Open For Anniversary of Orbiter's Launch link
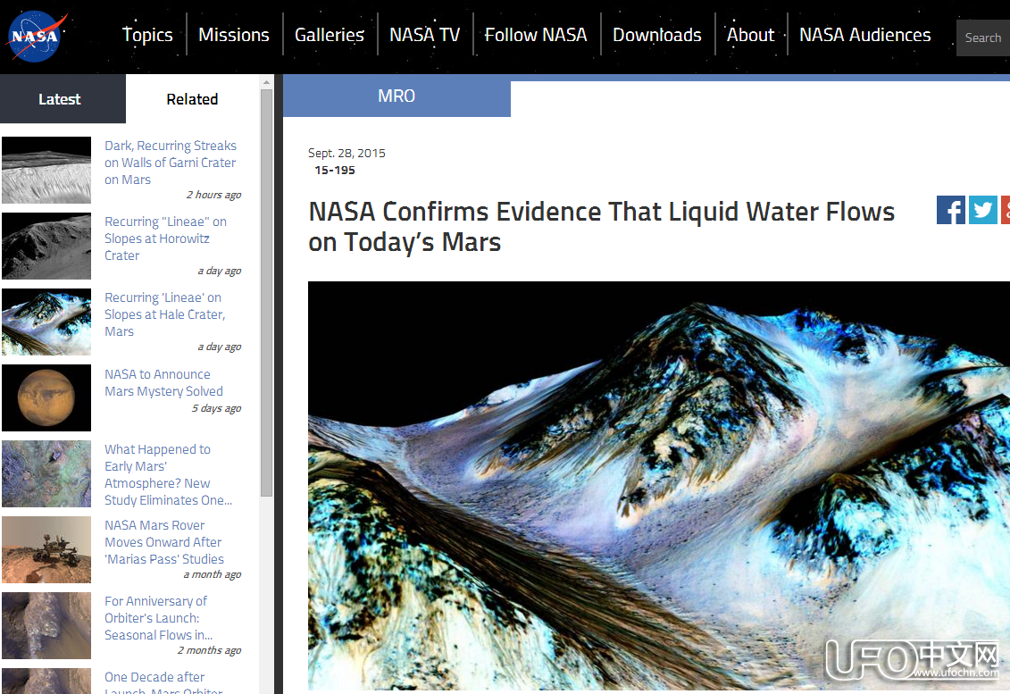 point(158,618)
